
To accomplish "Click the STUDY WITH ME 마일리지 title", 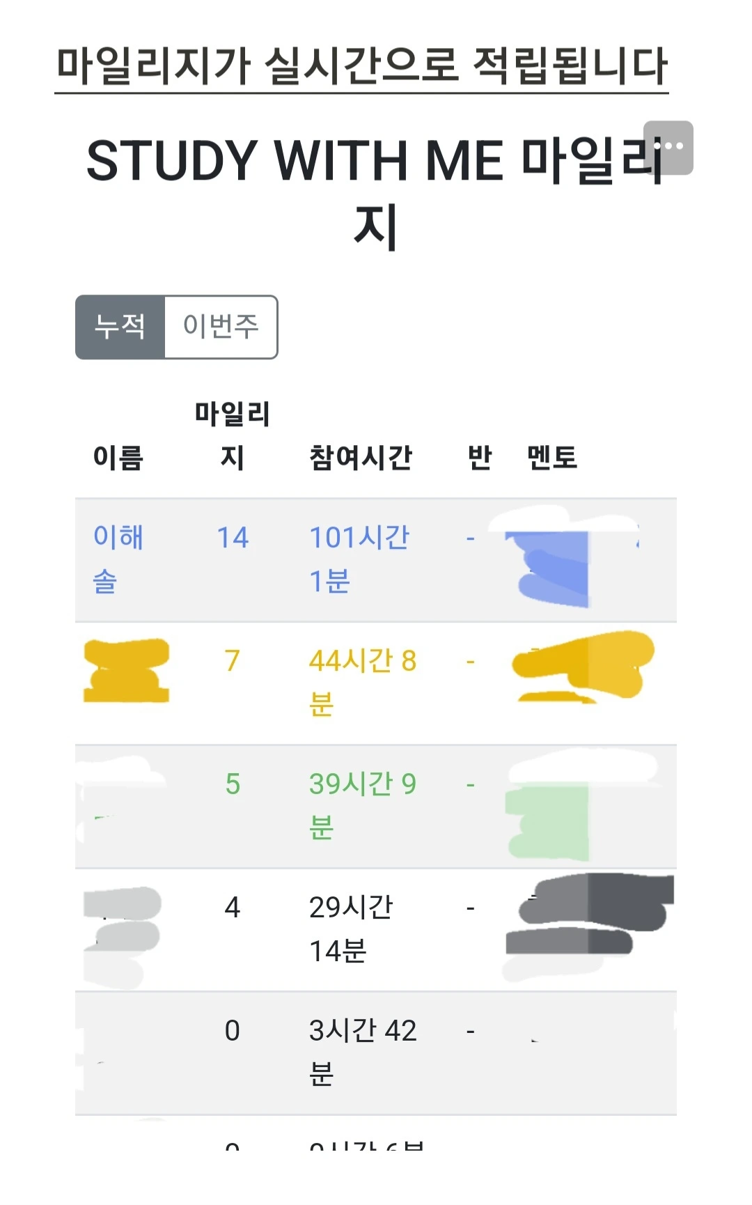I will click(x=376, y=193).
